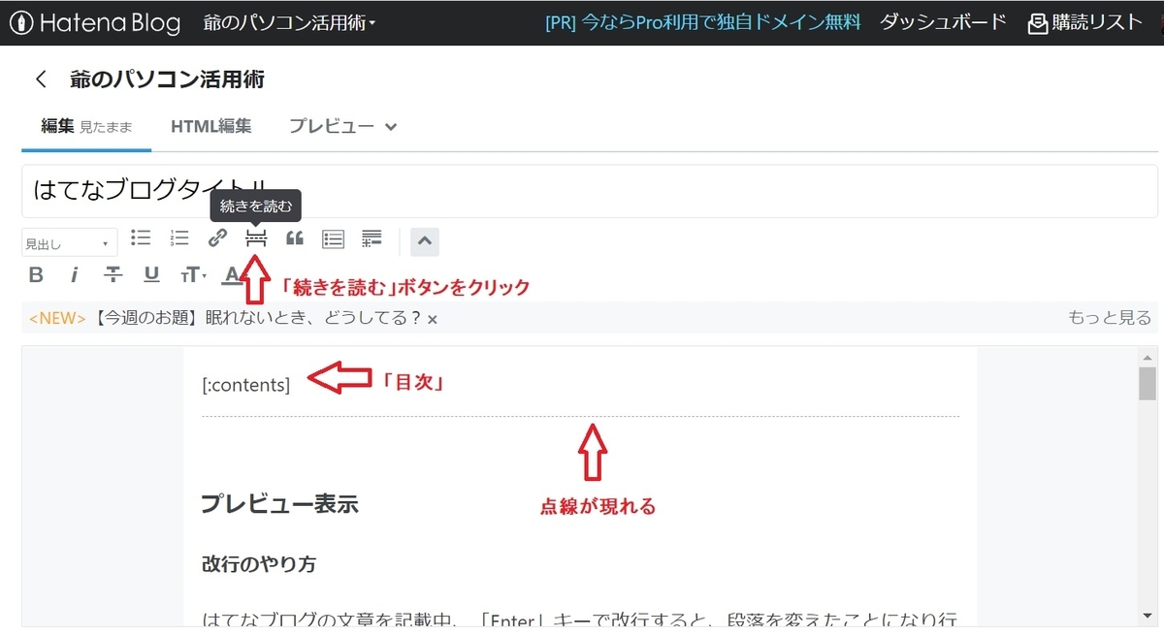Open the text size dropdown
Screen dimensions: 1164x635
pos(191,274)
